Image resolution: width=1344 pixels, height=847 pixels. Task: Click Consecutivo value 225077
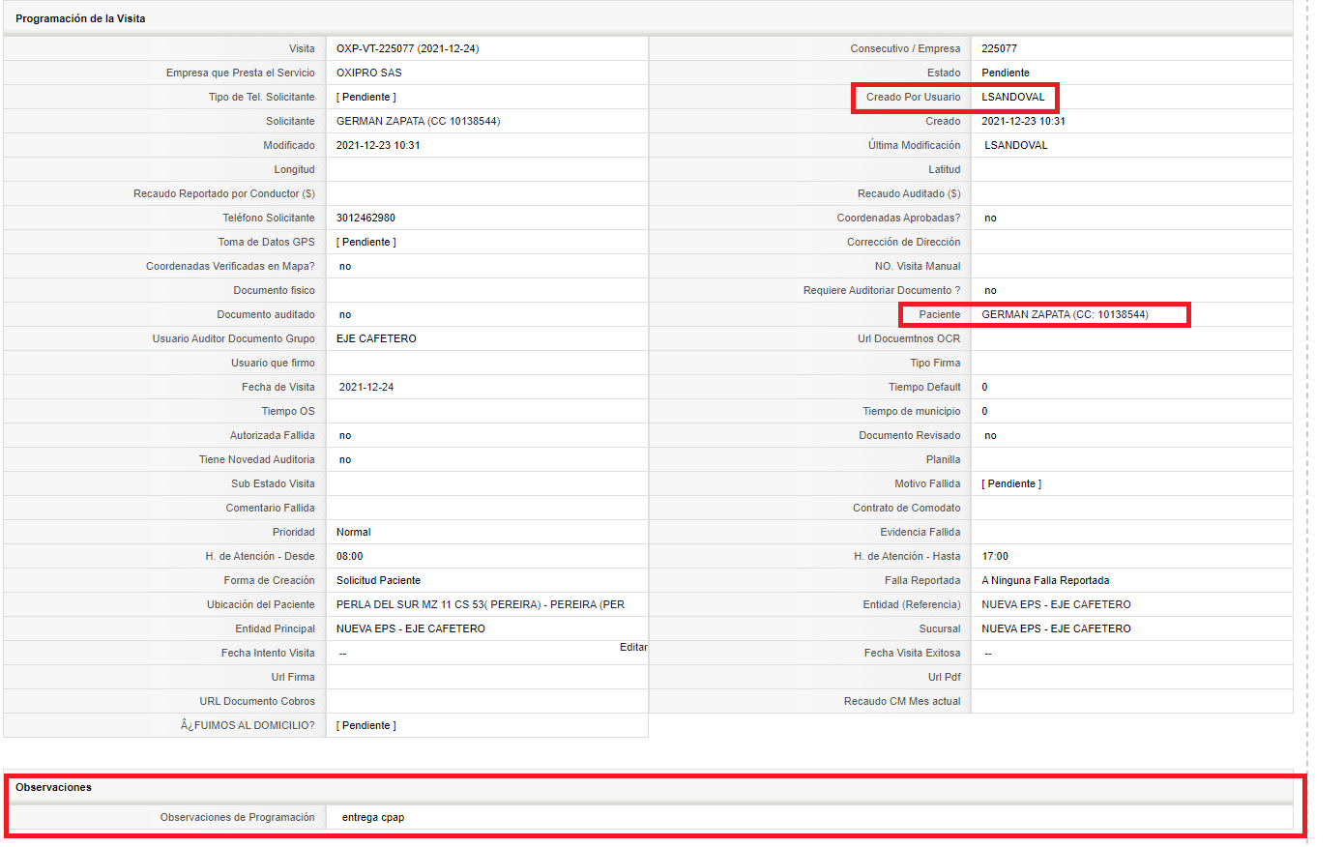tap(999, 48)
